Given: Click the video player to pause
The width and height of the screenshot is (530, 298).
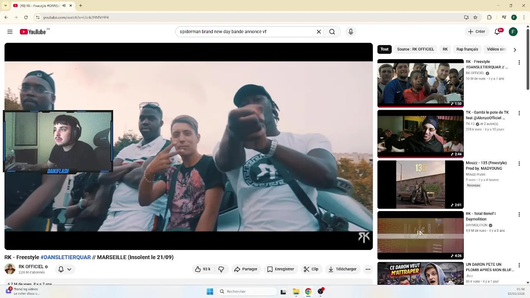Looking at the screenshot, I should point(188,146).
